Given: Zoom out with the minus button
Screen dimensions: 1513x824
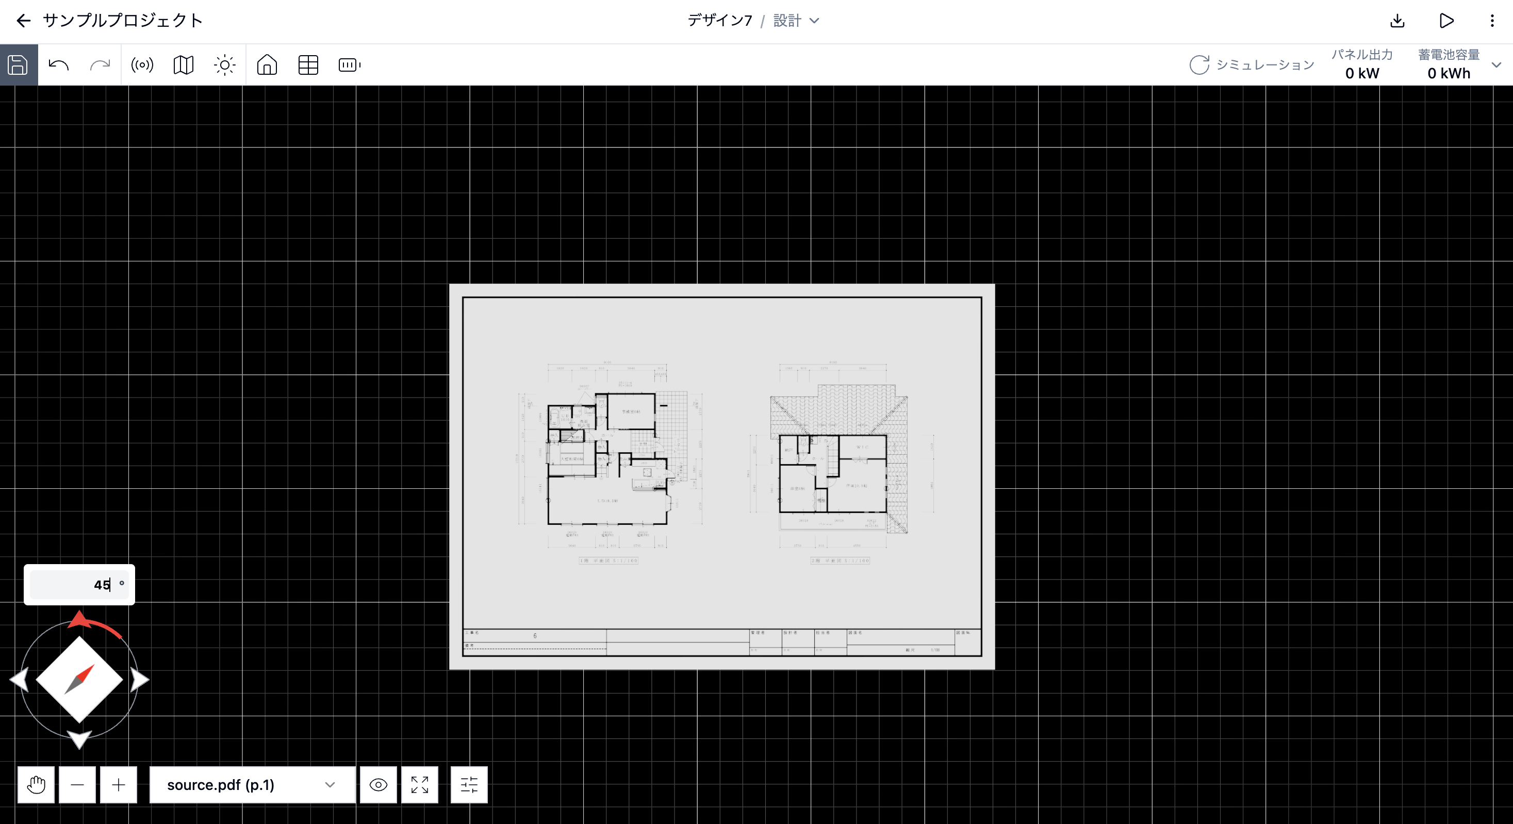Looking at the screenshot, I should (77, 785).
